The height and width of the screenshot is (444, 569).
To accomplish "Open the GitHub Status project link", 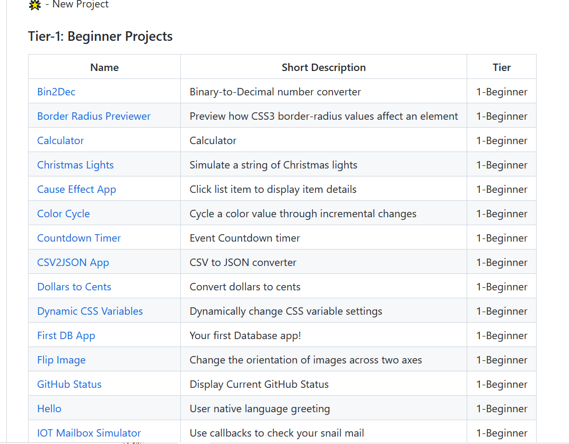I will pyautogui.click(x=69, y=384).
